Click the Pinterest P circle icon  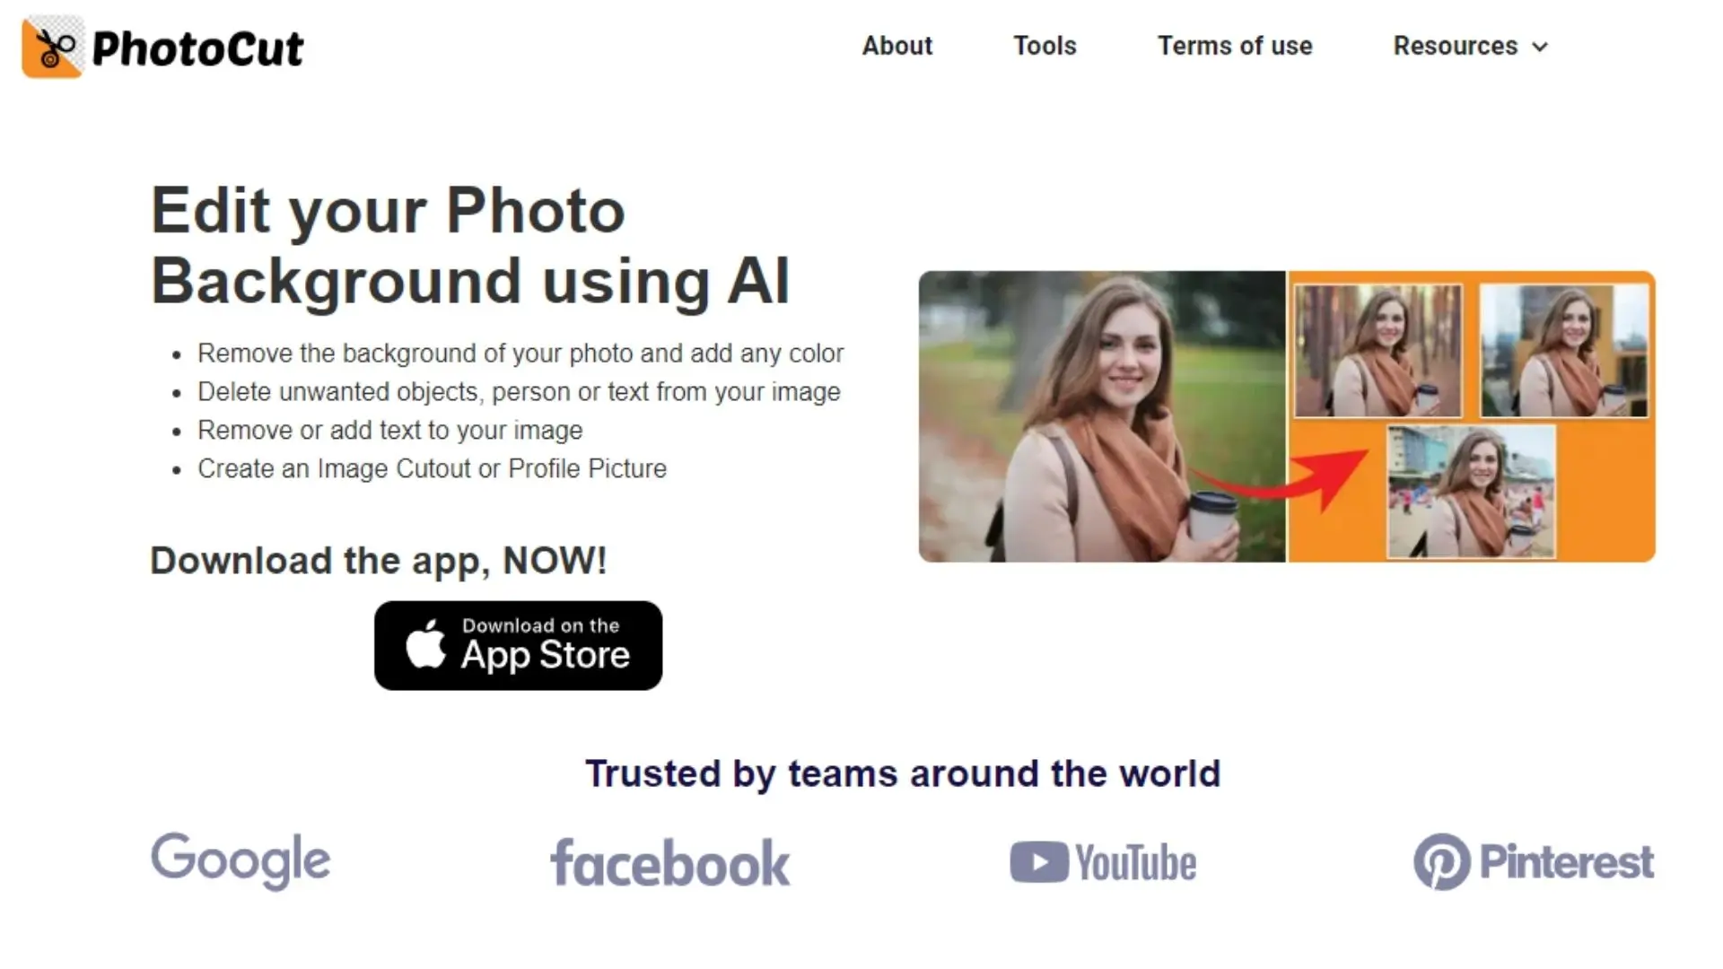(x=1442, y=862)
